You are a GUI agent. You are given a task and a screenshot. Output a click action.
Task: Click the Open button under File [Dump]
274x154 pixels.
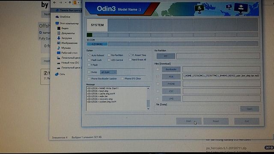click(250, 109)
